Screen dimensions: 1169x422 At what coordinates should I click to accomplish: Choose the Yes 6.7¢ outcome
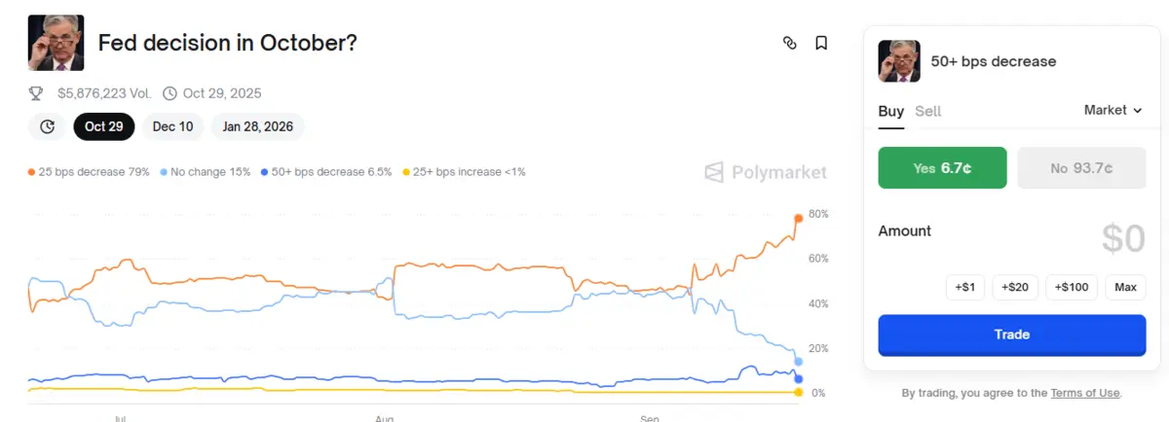pos(943,168)
